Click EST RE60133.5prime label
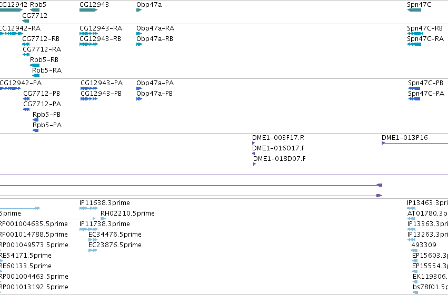Viewport: 448px width, 295px height. click(x=25, y=266)
